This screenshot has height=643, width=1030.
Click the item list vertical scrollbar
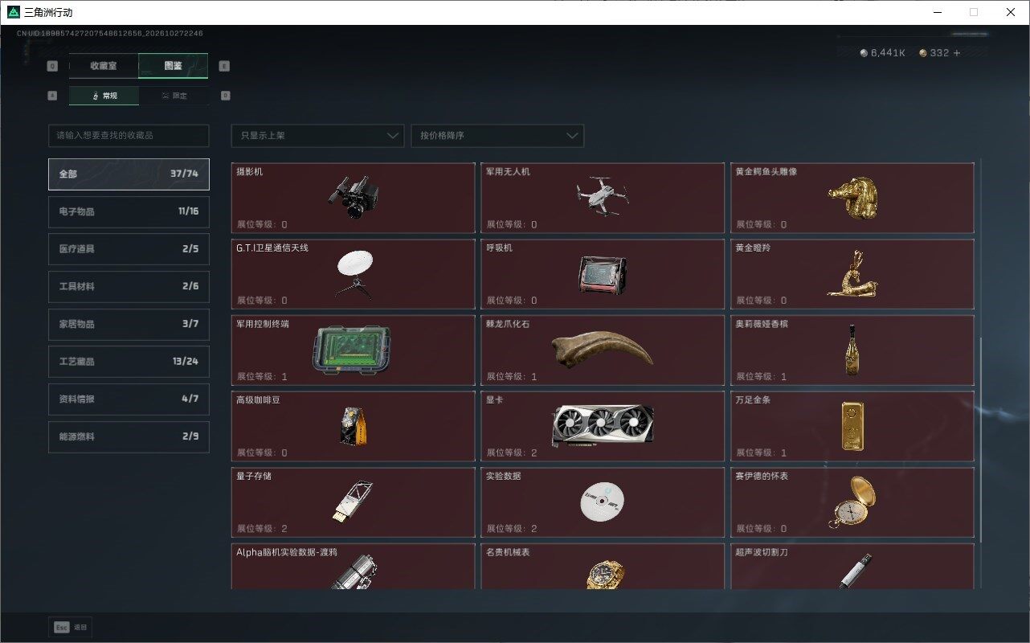[x=979, y=438]
